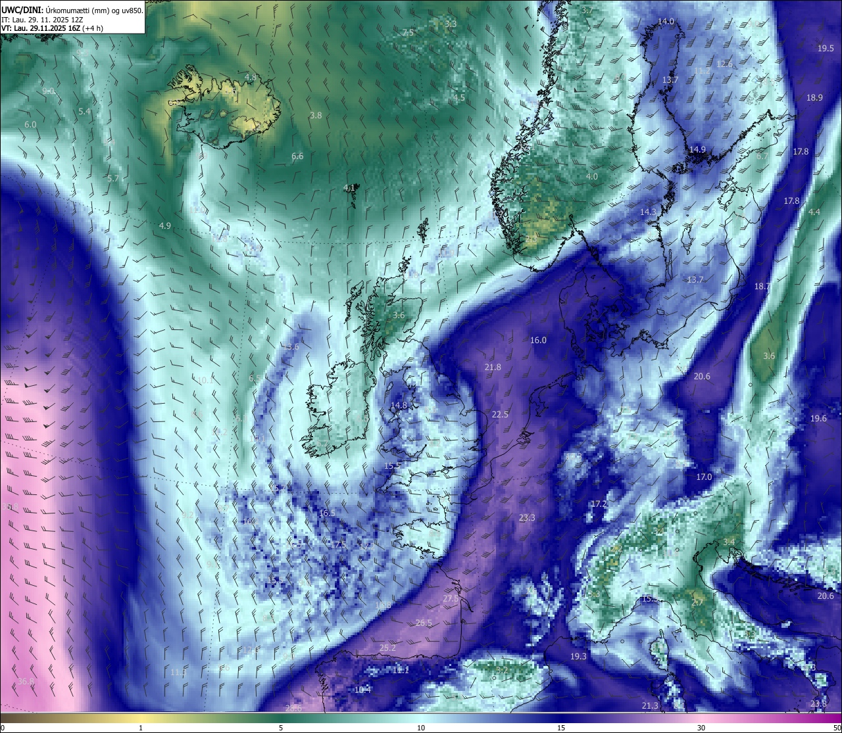Click the 4.9 value label

165,225
